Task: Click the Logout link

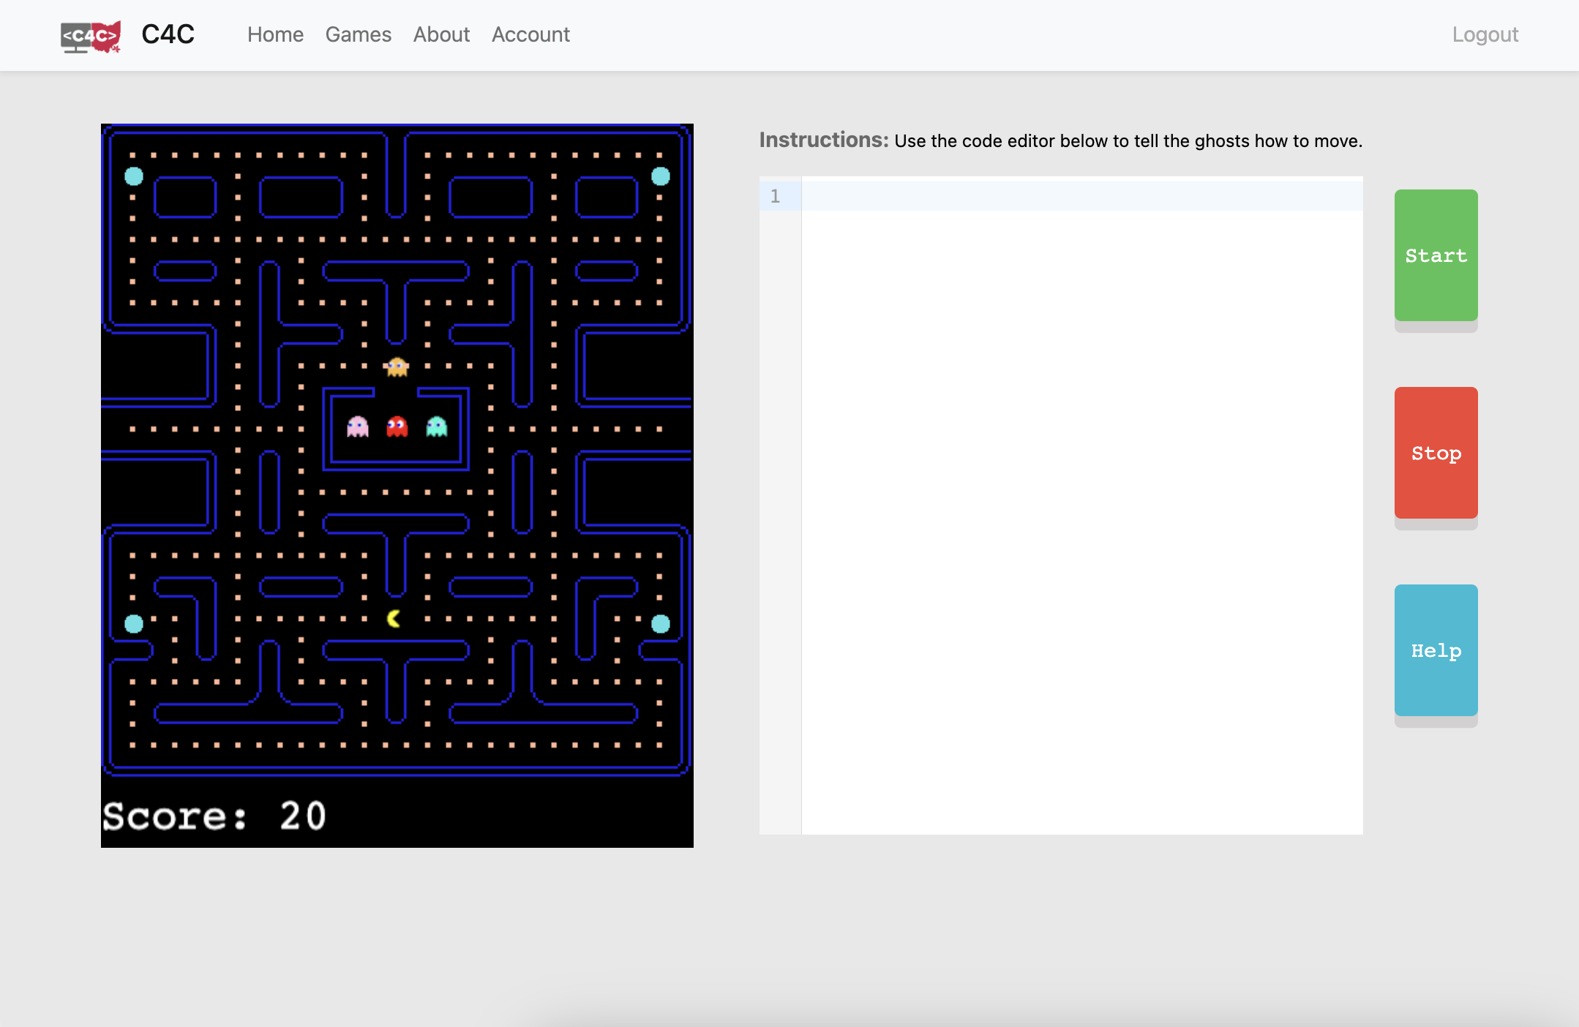Action: click(x=1485, y=34)
